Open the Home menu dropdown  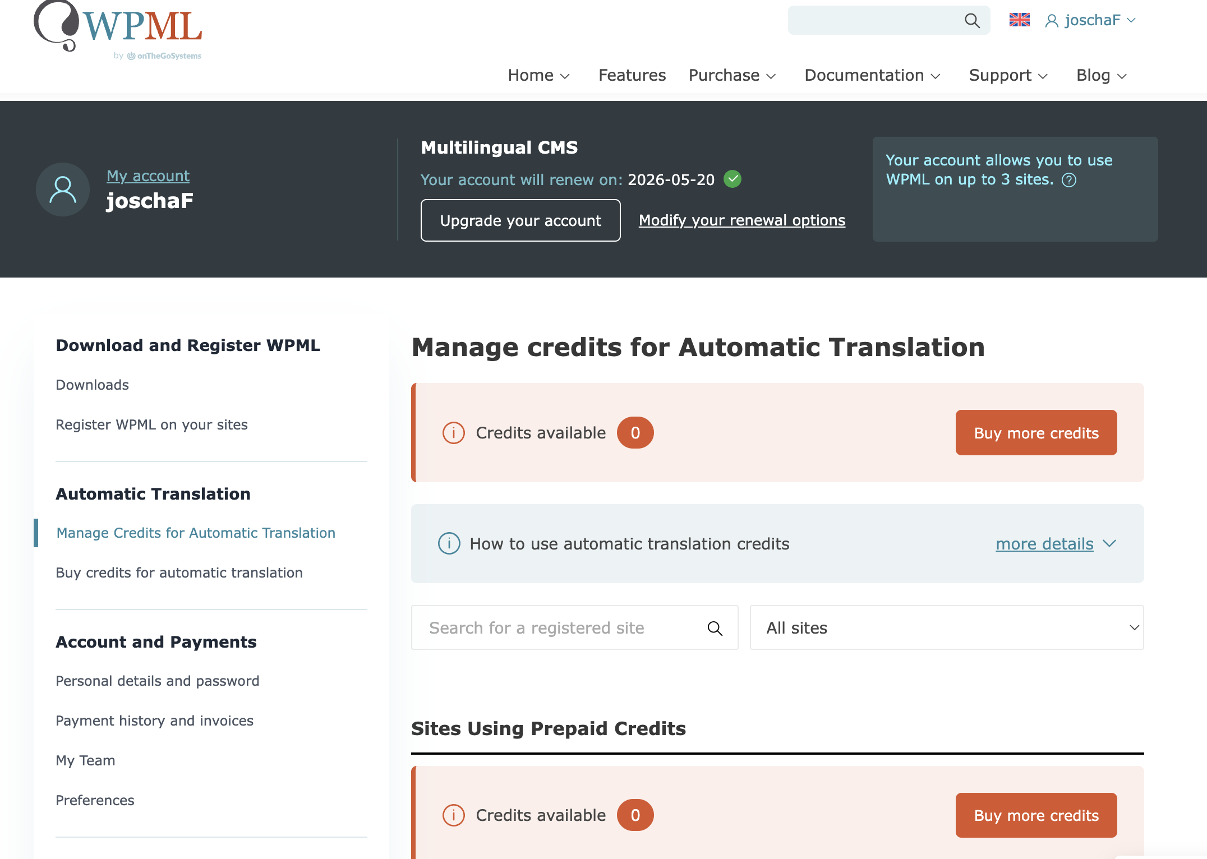(538, 75)
